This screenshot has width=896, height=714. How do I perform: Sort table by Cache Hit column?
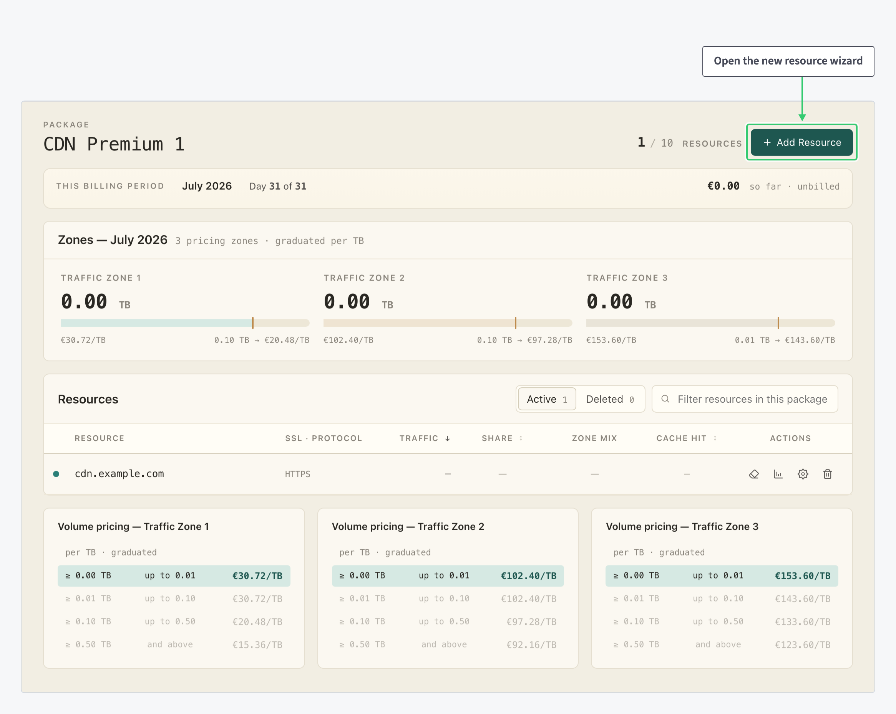point(687,438)
